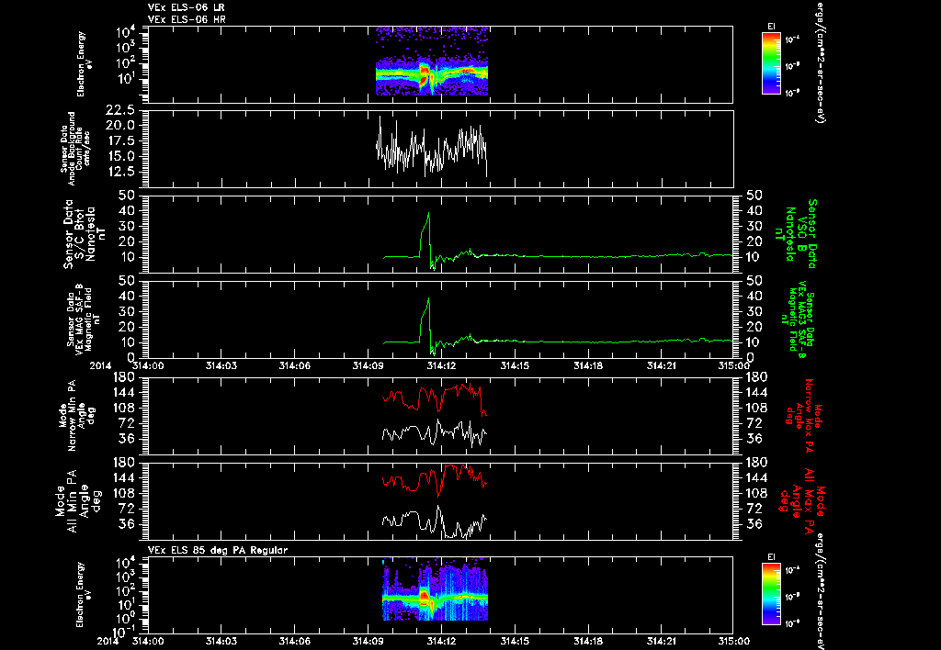Click the '20.0' tick on the count rate axis
The height and width of the screenshot is (650, 941).
point(120,126)
